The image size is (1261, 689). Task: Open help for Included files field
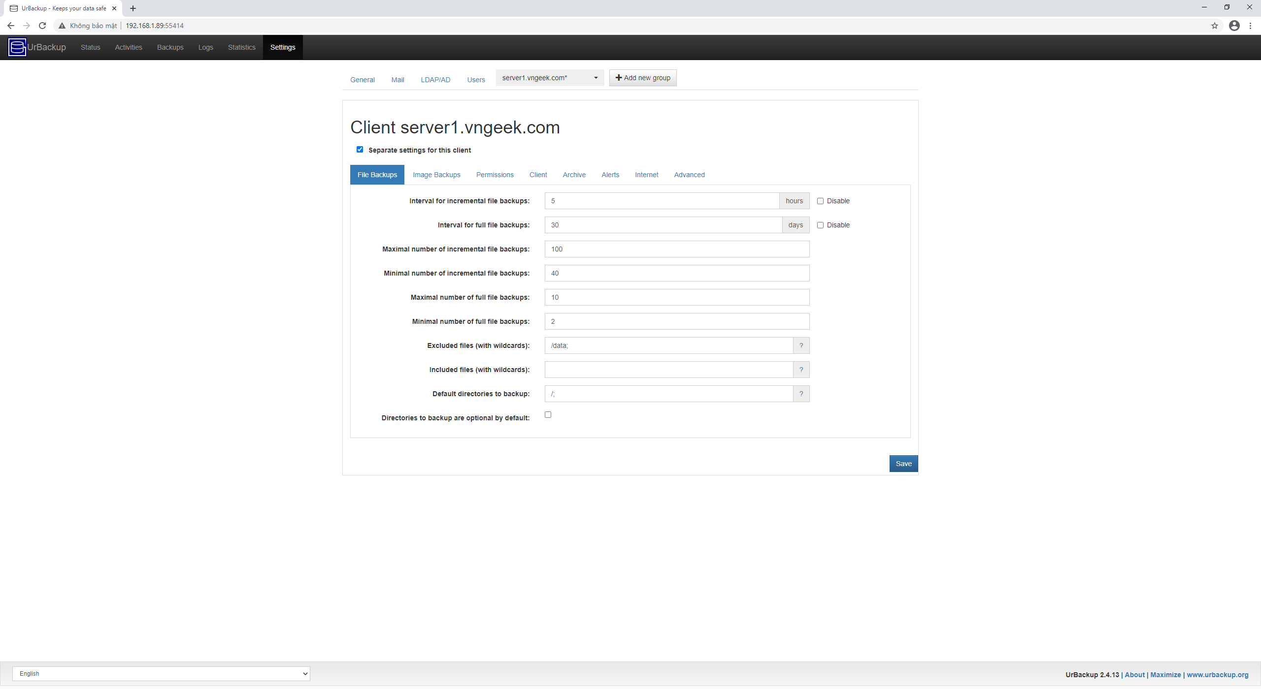(x=801, y=370)
